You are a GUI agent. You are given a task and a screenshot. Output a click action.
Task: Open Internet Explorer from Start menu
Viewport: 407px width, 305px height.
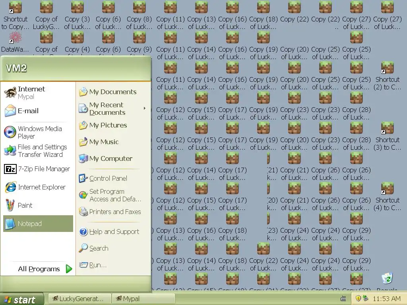tap(38, 187)
